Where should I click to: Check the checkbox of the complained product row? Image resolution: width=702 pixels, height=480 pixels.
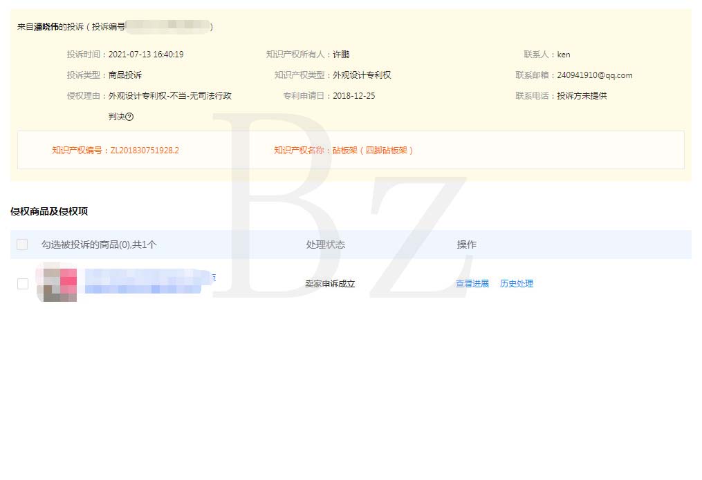23,283
